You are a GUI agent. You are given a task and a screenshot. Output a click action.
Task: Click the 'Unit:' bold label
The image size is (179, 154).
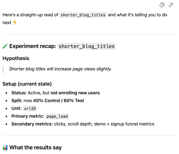pos(16,108)
